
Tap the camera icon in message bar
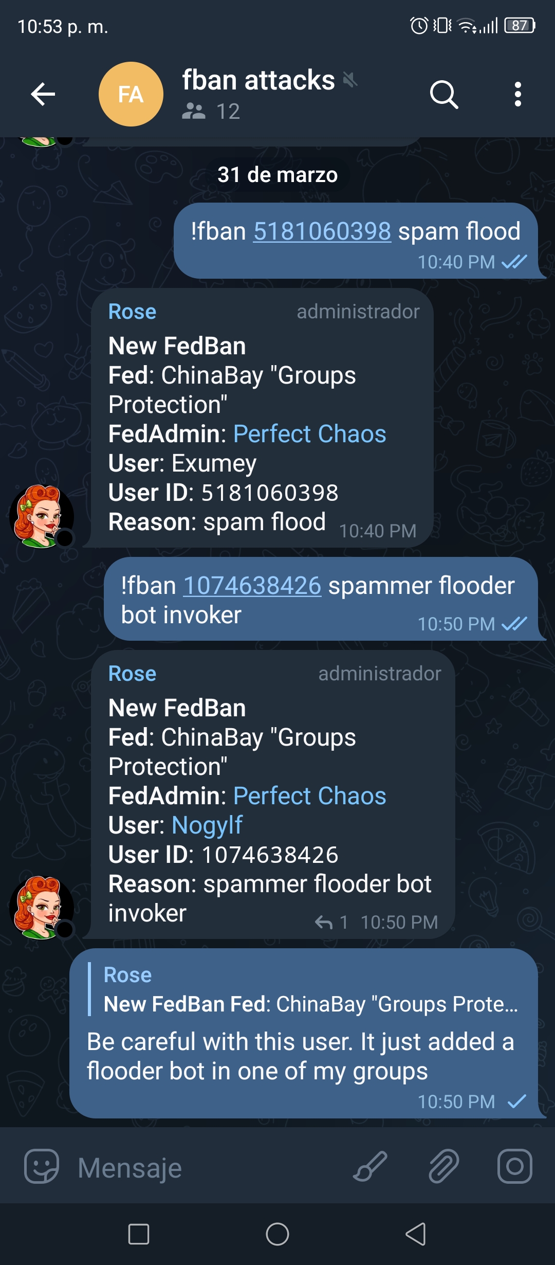514,1166
